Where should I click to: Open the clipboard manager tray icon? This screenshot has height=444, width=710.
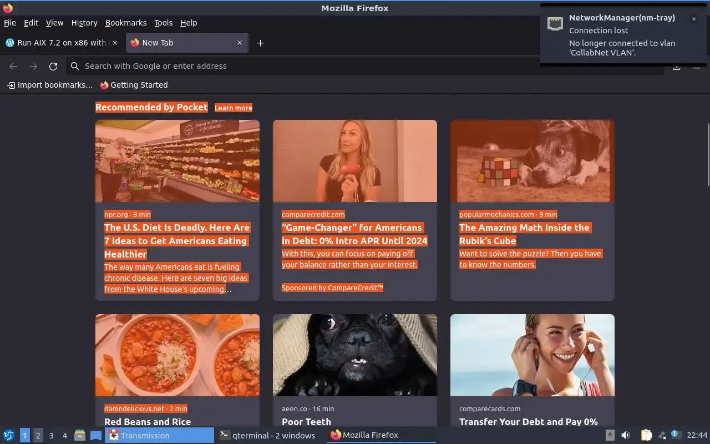[647, 435]
